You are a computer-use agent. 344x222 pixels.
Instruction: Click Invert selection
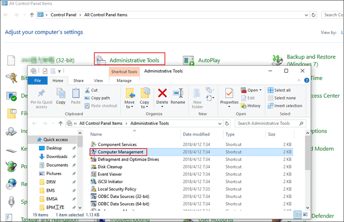pyautogui.click(x=285, y=106)
